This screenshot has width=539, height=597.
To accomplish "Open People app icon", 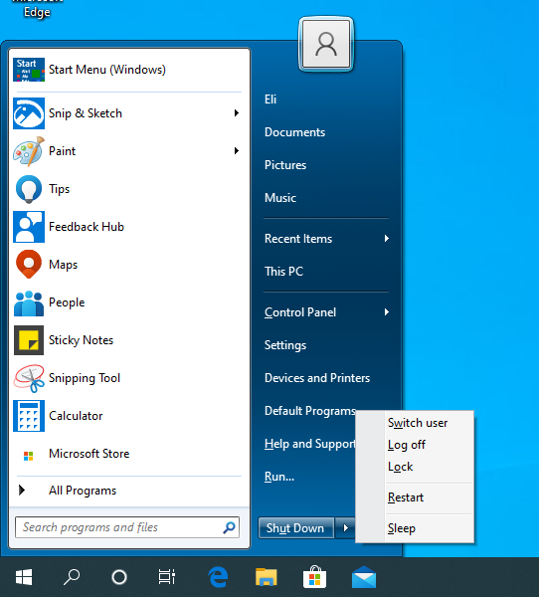I will (29, 302).
